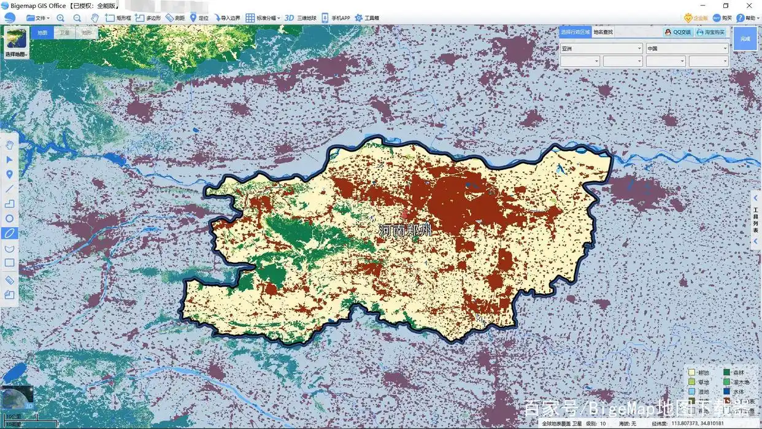Open the 中国 country dropdown
Viewport: 762px width, 429px height.
point(687,48)
